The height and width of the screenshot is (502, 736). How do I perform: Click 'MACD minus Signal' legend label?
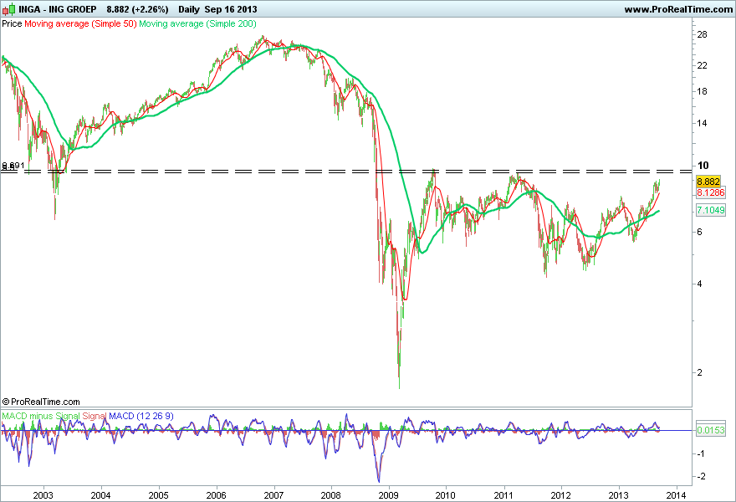(x=41, y=416)
